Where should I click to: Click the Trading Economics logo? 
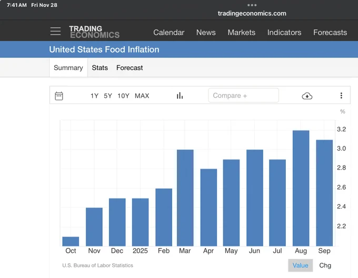[94, 32]
